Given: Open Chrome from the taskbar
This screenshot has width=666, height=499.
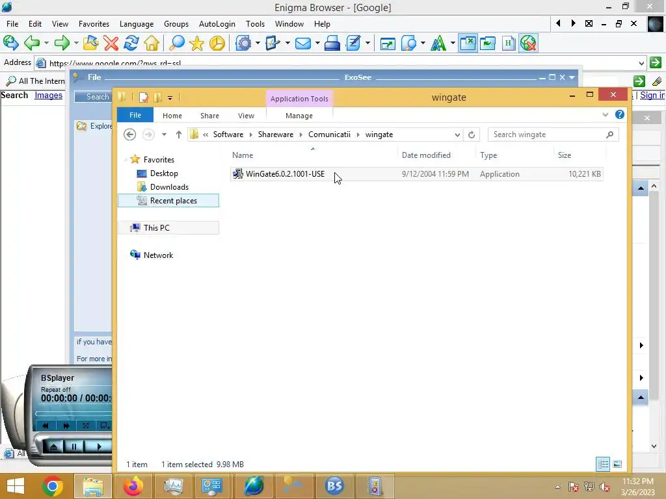Looking at the screenshot, I should pyautogui.click(x=53, y=486).
